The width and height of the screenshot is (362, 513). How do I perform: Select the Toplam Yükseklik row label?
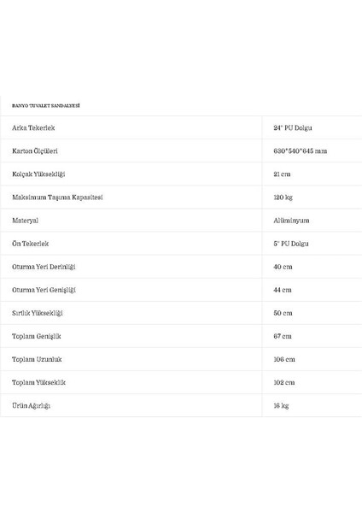point(38,382)
